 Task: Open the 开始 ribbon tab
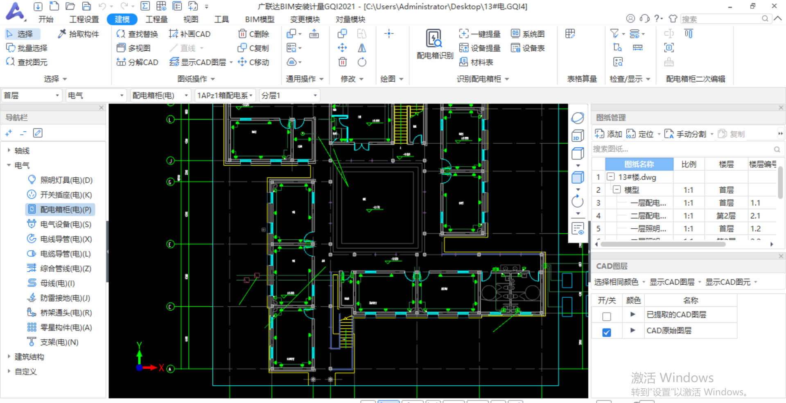click(x=46, y=19)
